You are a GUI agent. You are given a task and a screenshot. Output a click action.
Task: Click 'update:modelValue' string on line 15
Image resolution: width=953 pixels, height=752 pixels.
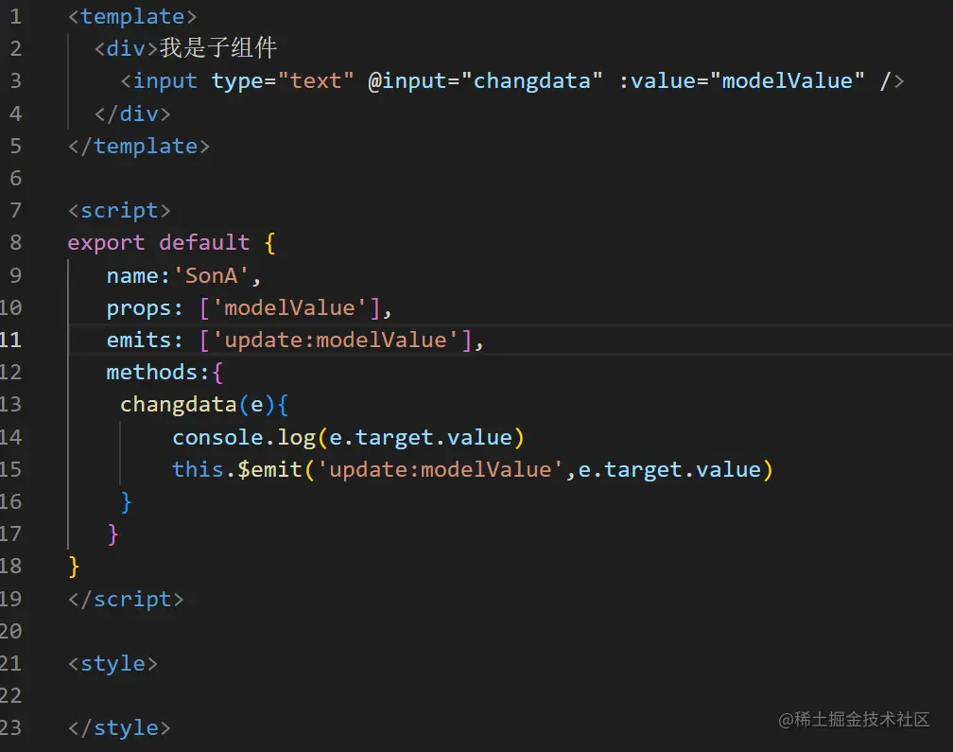440,469
